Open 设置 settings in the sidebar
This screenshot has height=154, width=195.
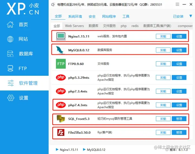[24, 98]
